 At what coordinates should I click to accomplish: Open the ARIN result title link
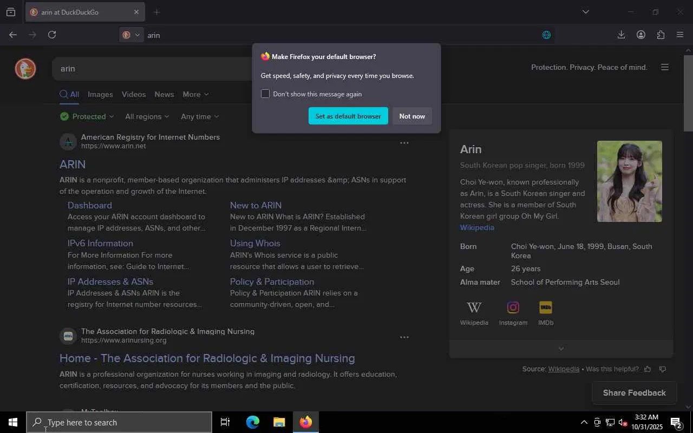pyautogui.click(x=73, y=164)
